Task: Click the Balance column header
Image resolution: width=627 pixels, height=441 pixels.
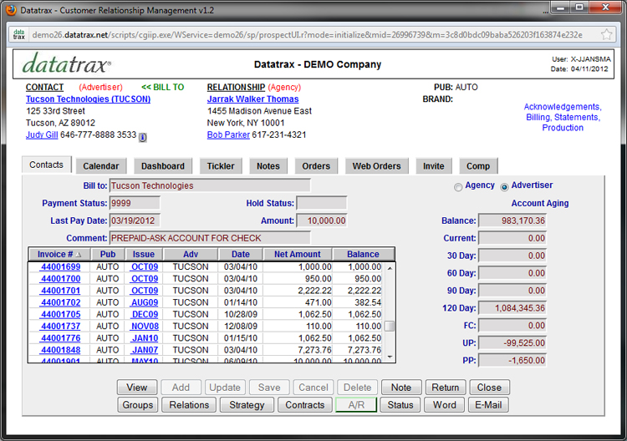Action: (x=363, y=254)
